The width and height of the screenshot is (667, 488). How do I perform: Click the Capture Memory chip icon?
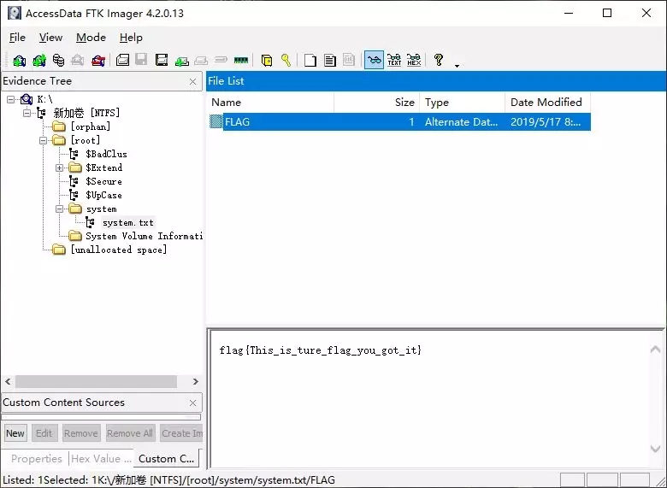241,61
